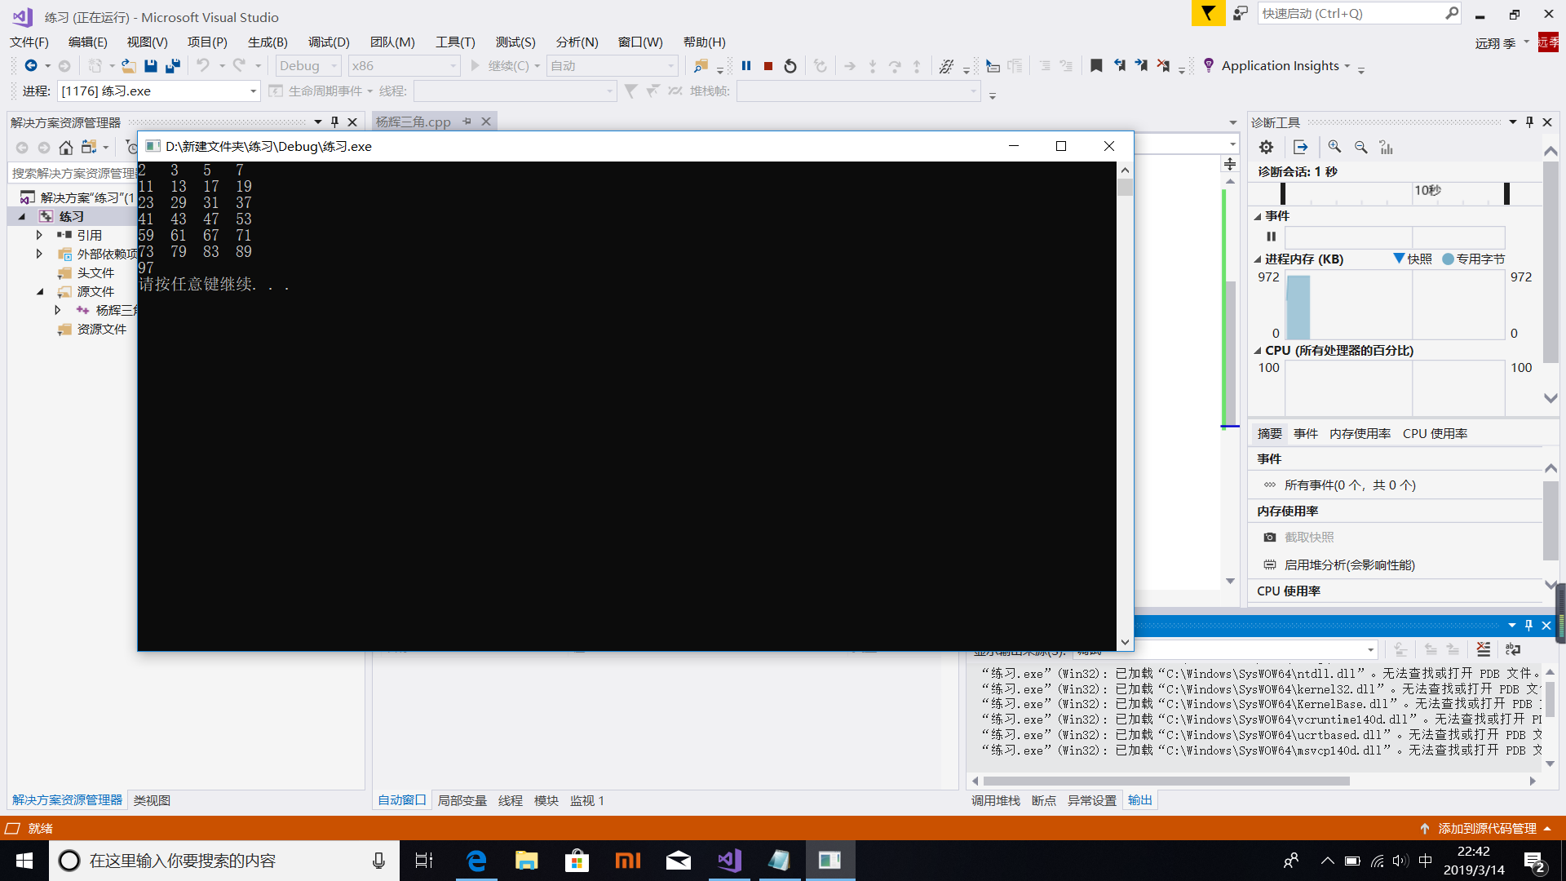This screenshot has width=1566, height=881.
Task: Stop debugging with red square
Action: [x=768, y=66]
